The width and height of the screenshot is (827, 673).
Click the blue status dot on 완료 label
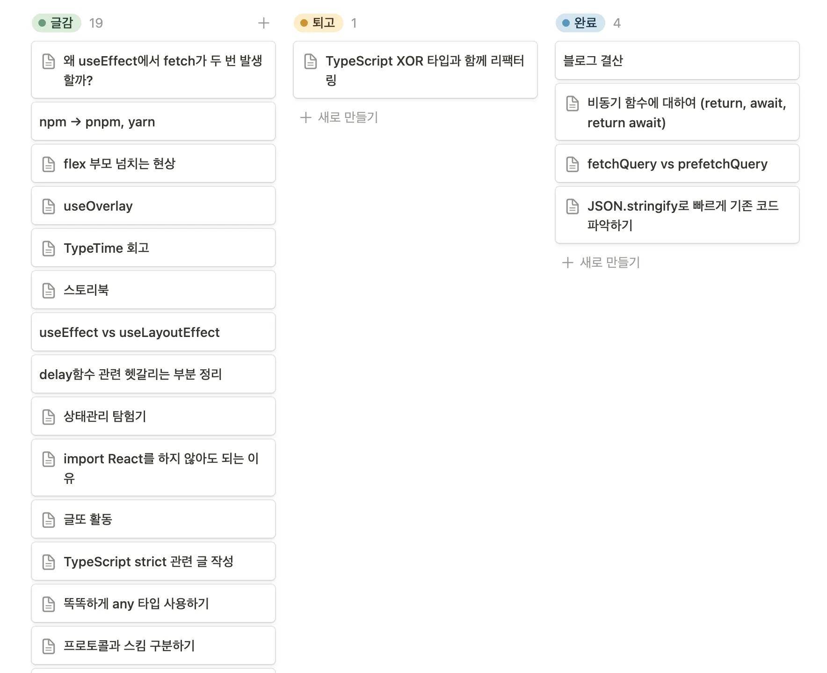pos(565,22)
